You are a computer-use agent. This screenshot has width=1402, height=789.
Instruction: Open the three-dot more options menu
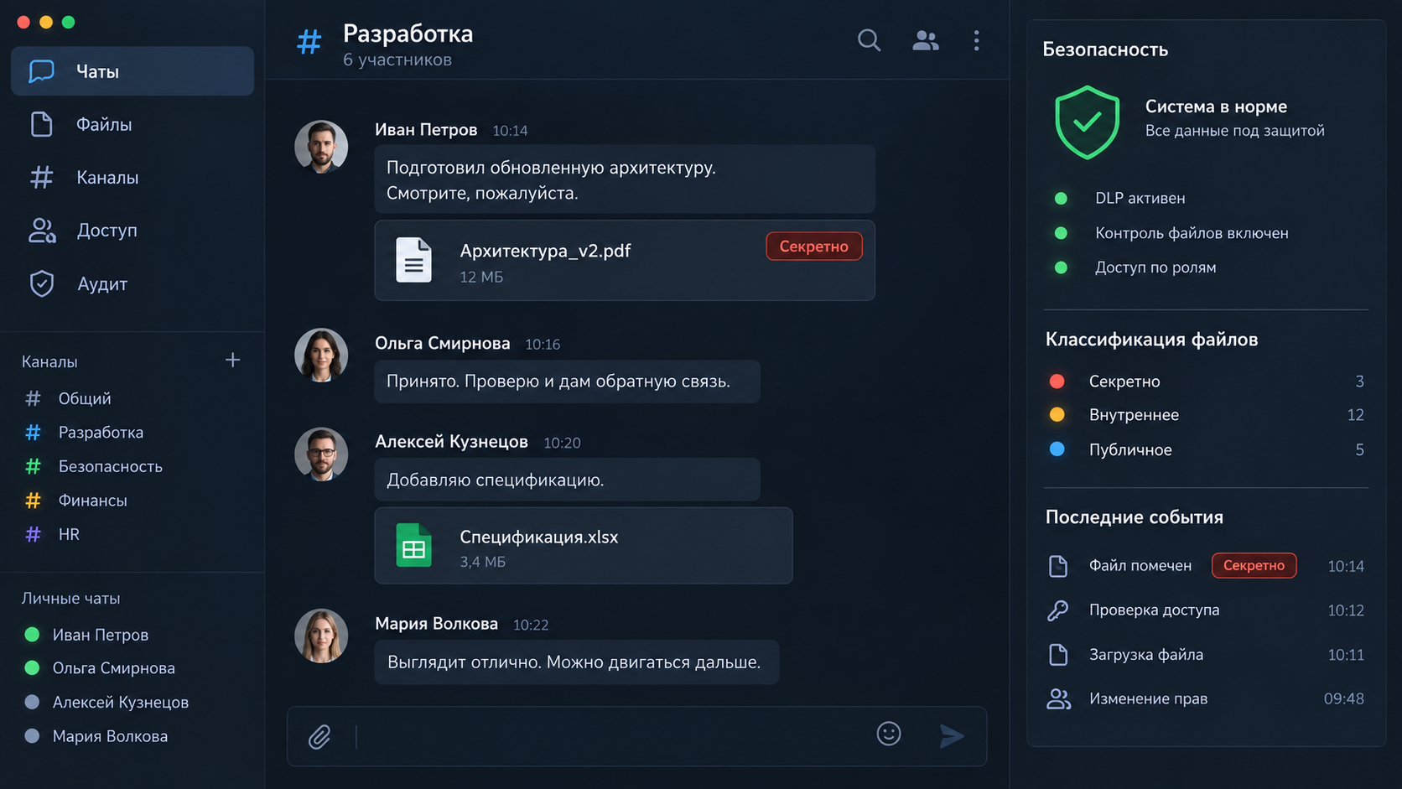click(976, 40)
